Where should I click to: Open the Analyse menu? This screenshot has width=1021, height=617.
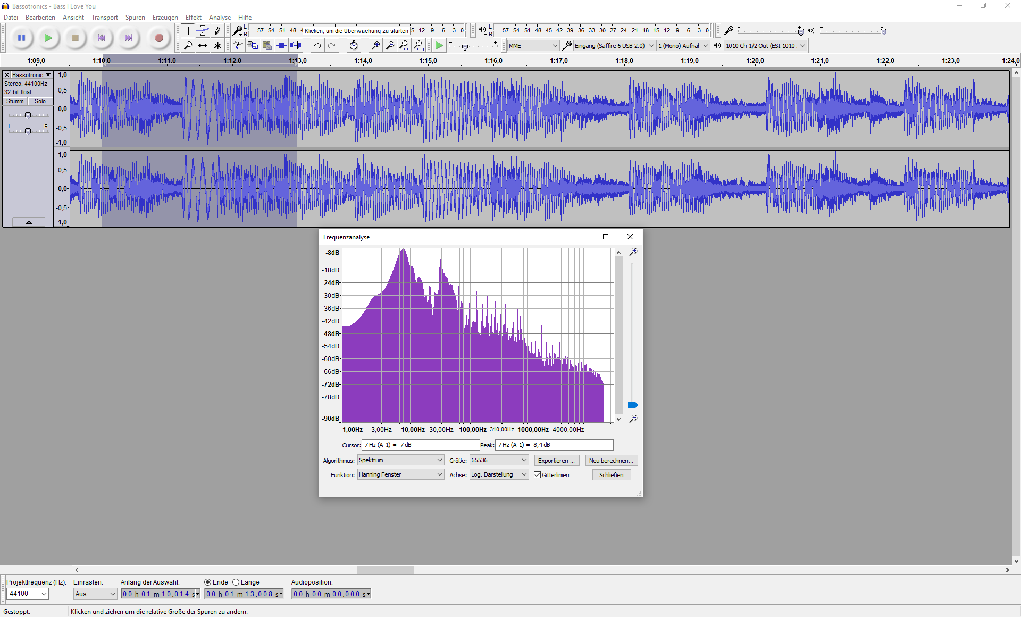pos(220,18)
